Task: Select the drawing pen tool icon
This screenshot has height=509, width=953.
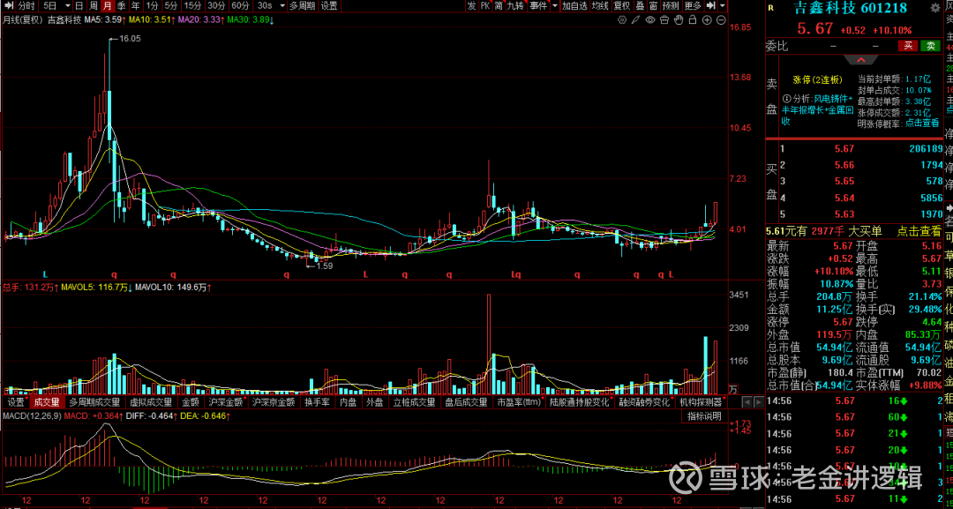Action: pos(635,20)
